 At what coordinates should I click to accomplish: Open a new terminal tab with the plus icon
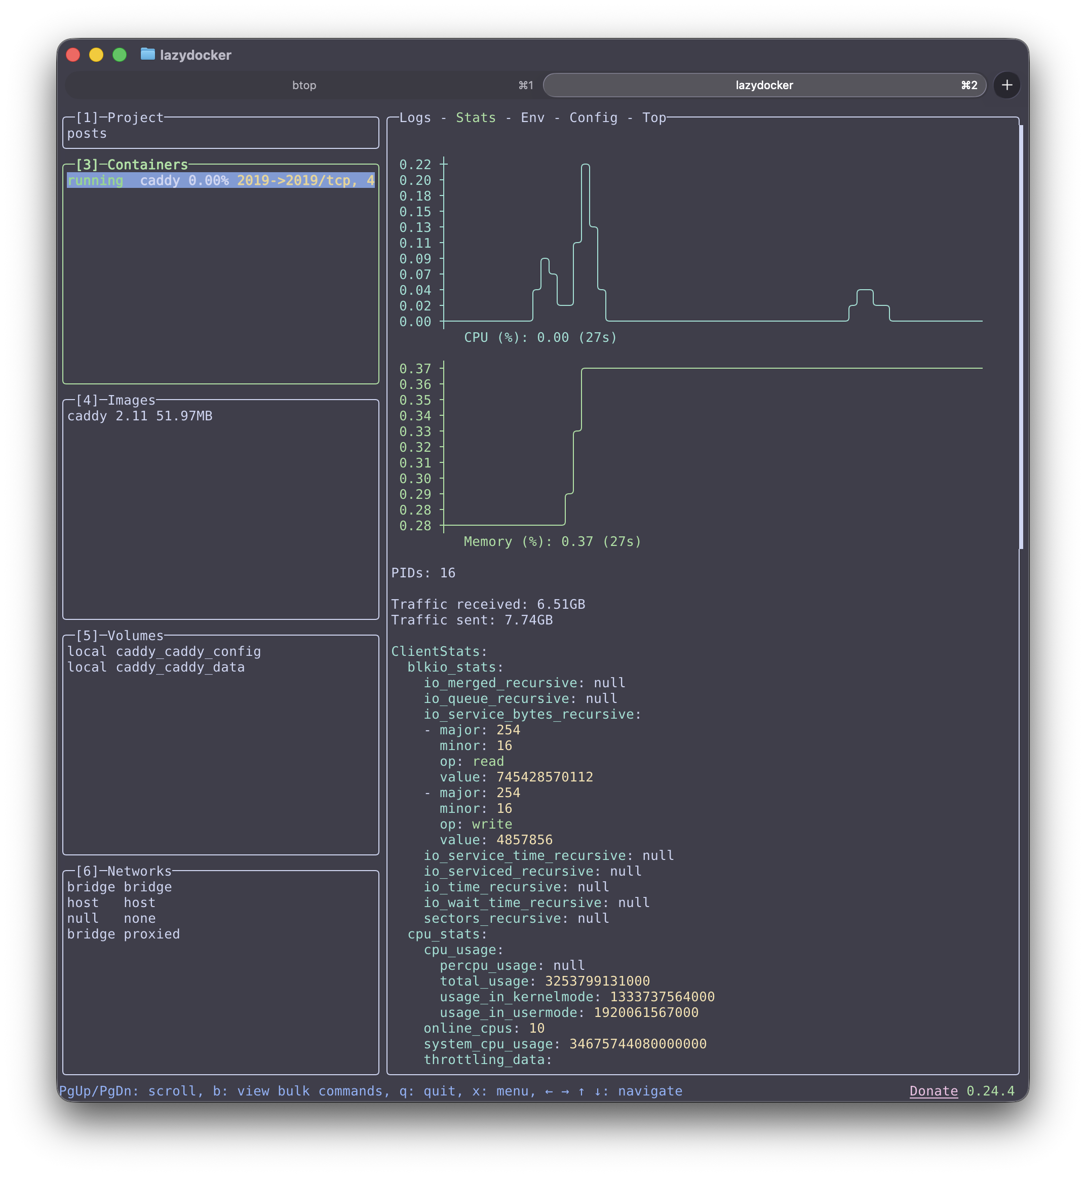tap(1006, 85)
